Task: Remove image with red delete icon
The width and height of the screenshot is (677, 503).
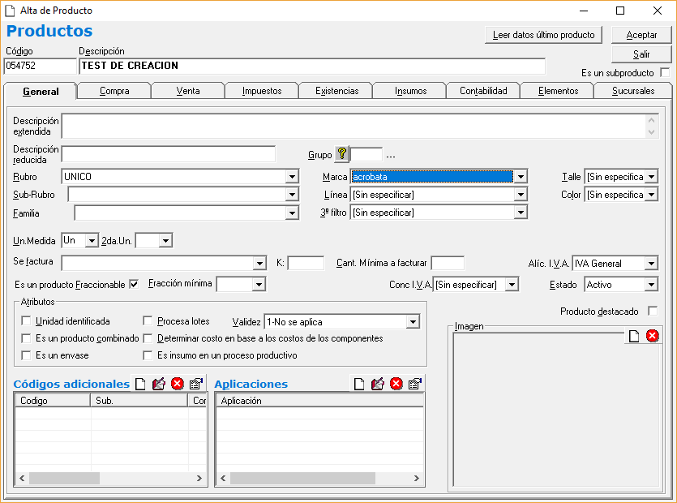Action: coord(653,336)
